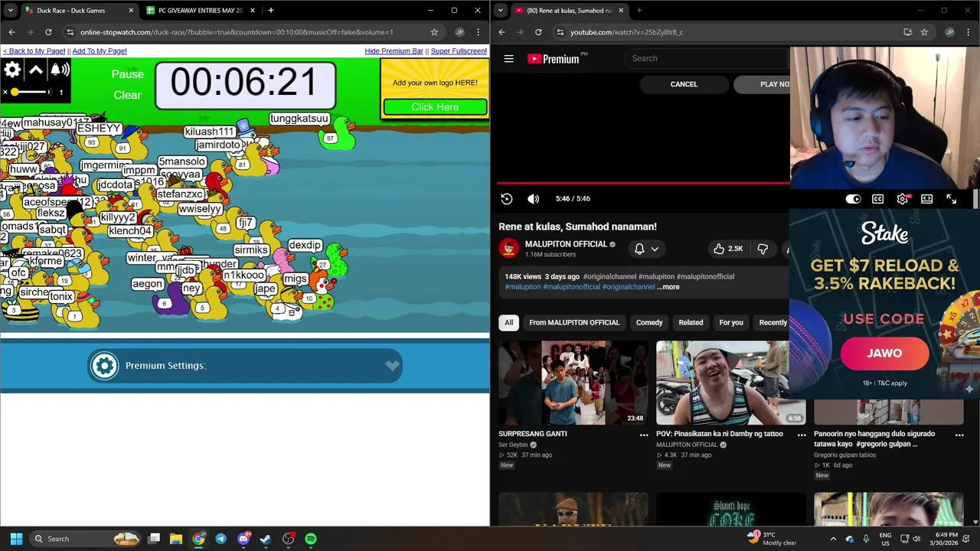Open the 'Add To My Page!' link

[100, 51]
